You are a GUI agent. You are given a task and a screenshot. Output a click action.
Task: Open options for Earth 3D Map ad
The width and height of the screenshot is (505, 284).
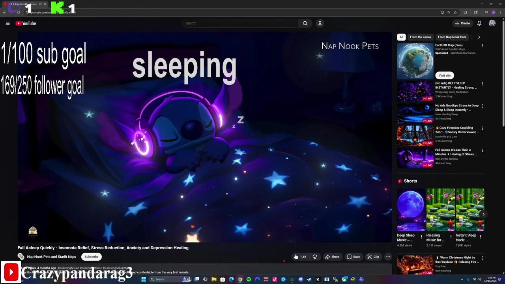483,46
